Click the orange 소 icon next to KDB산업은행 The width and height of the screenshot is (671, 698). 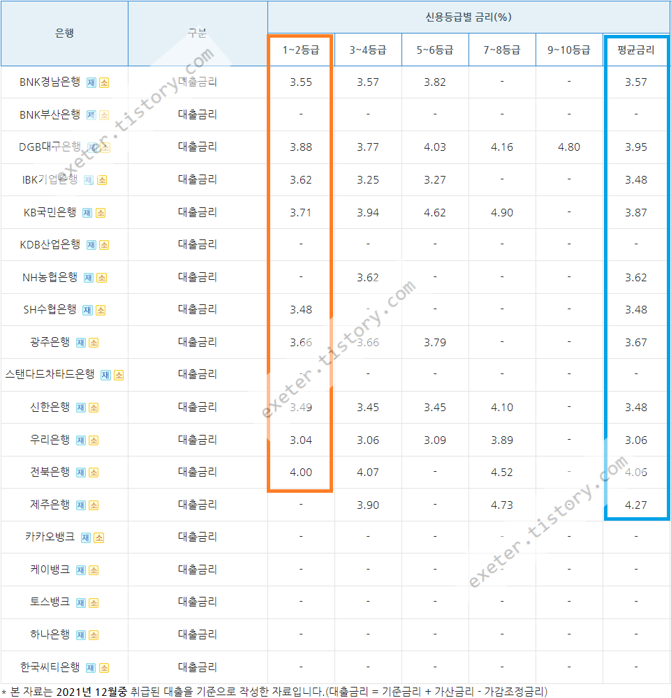pyautogui.click(x=104, y=245)
